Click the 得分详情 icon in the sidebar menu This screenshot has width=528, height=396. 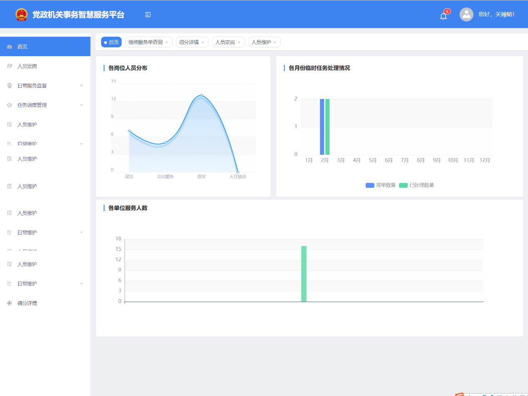[10, 303]
